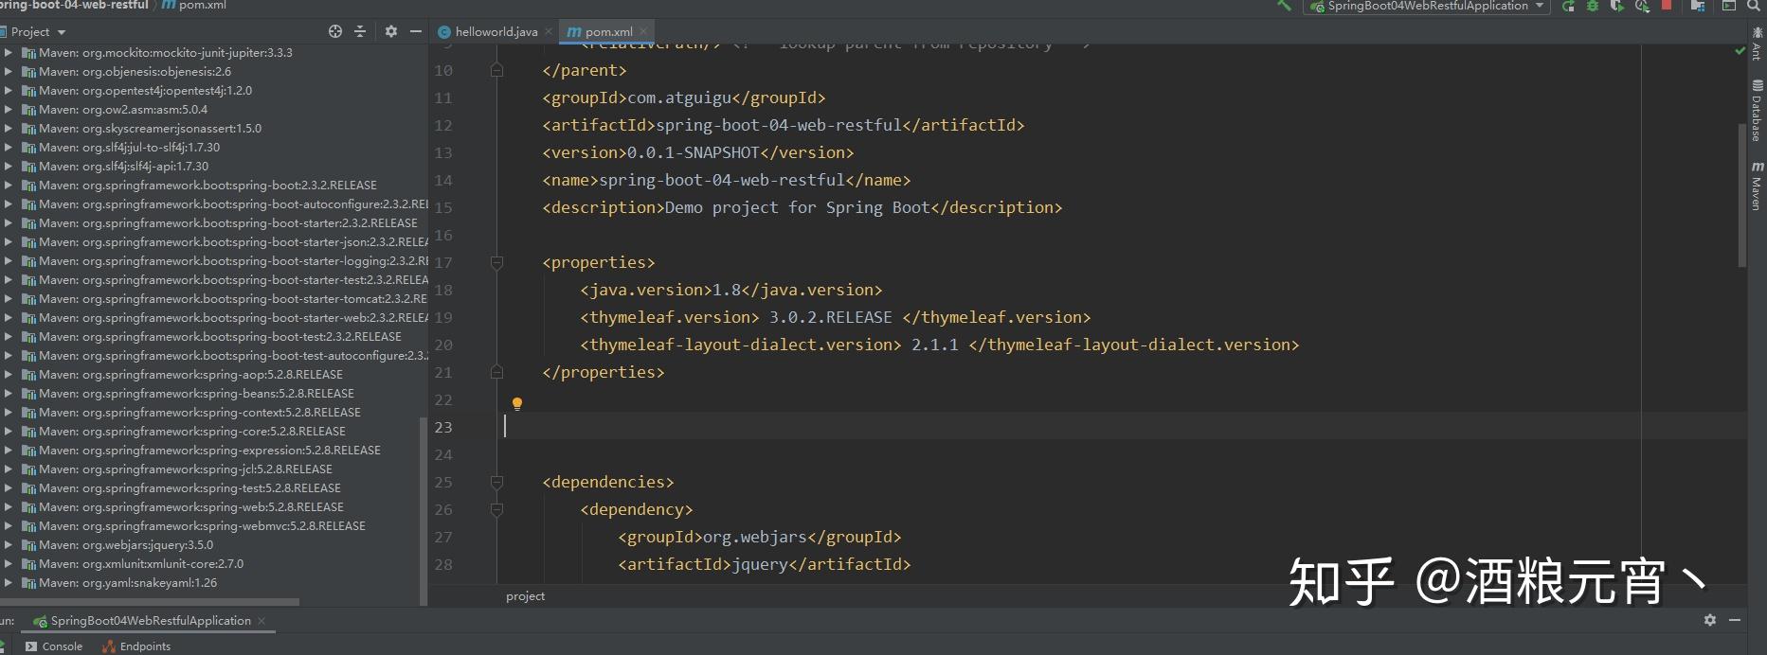
Task: Start debugging with the green bug icon
Action: coord(1593,6)
